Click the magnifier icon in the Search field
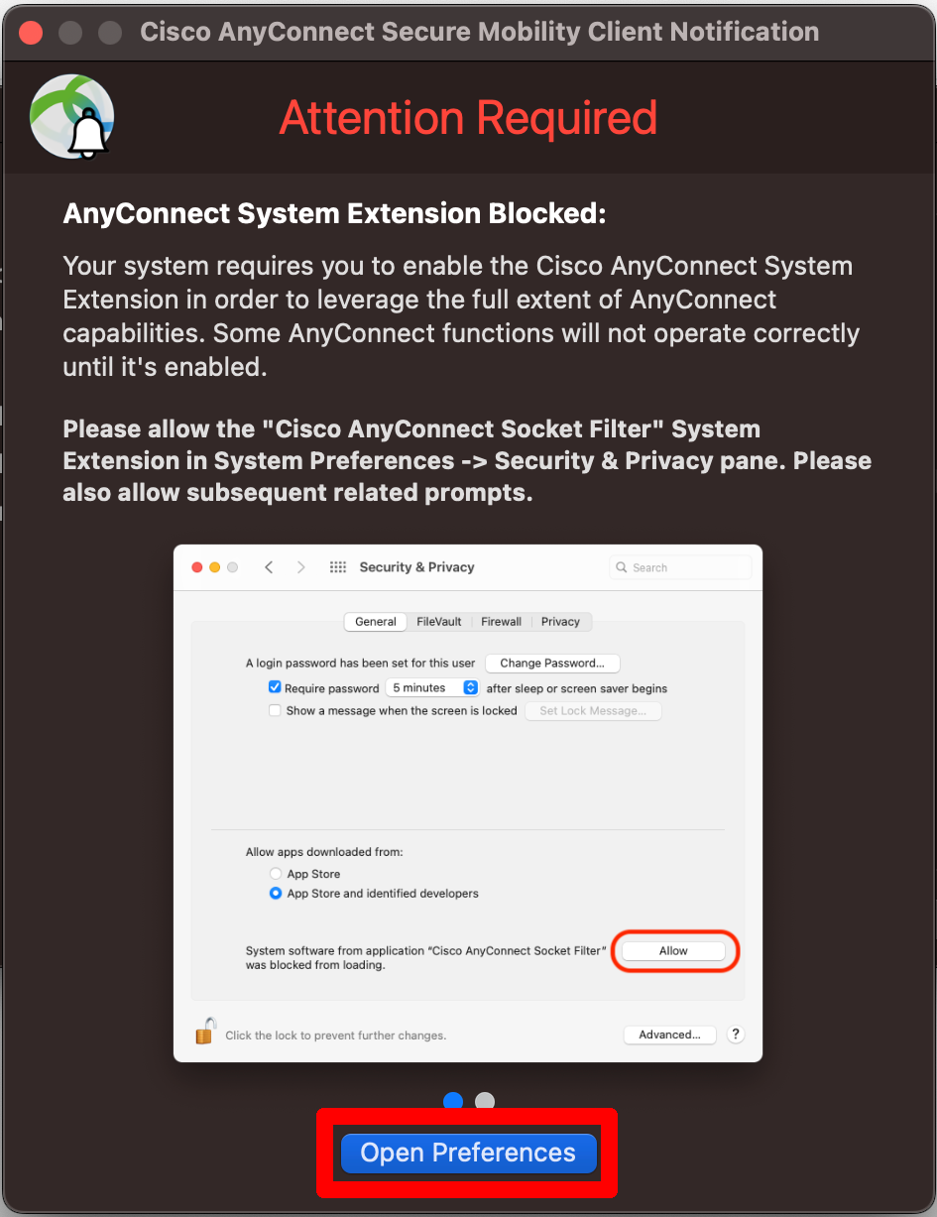937x1217 pixels. coord(621,566)
